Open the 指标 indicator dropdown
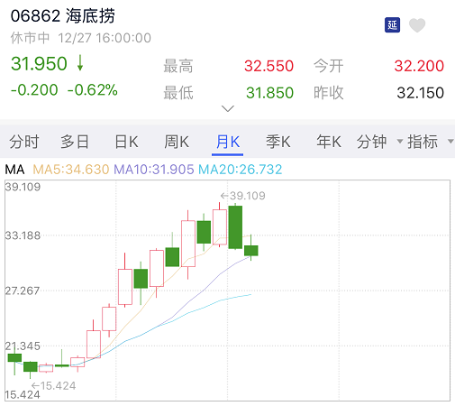 click(431, 142)
